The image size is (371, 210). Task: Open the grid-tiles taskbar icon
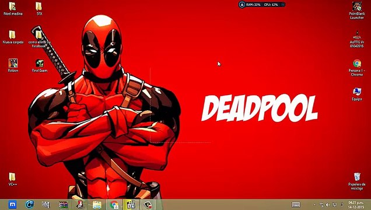click(46, 205)
